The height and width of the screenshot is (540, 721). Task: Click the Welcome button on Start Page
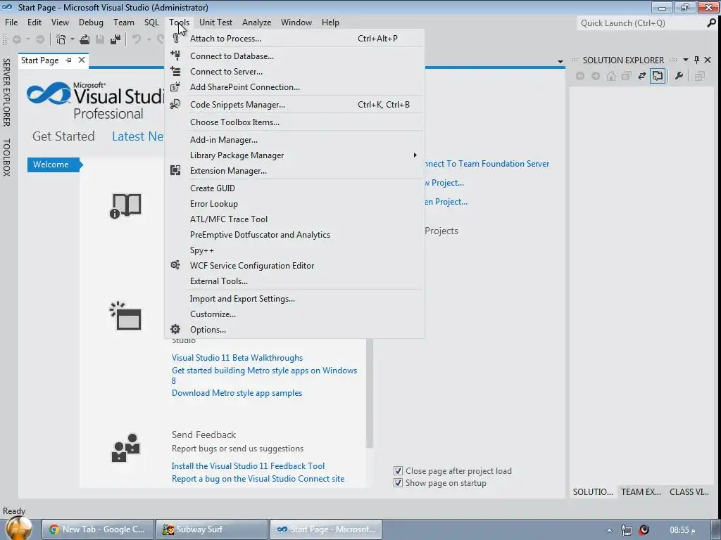coord(54,165)
